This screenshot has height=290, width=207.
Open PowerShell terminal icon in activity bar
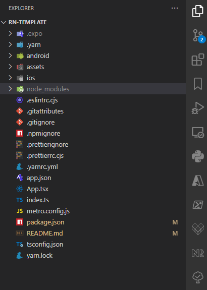(198, 205)
